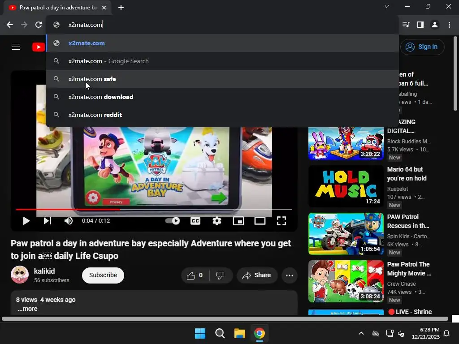Open File Explorer from the taskbar
This screenshot has width=459, height=344.
pos(239,333)
